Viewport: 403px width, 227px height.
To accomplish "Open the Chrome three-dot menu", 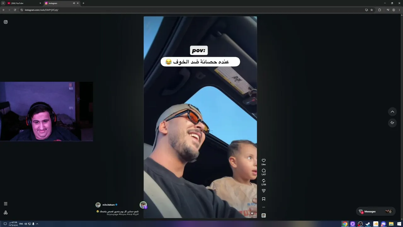I will (x=399, y=10).
